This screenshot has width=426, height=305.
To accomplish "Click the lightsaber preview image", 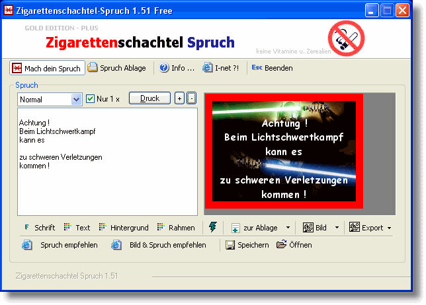I will click(x=284, y=151).
